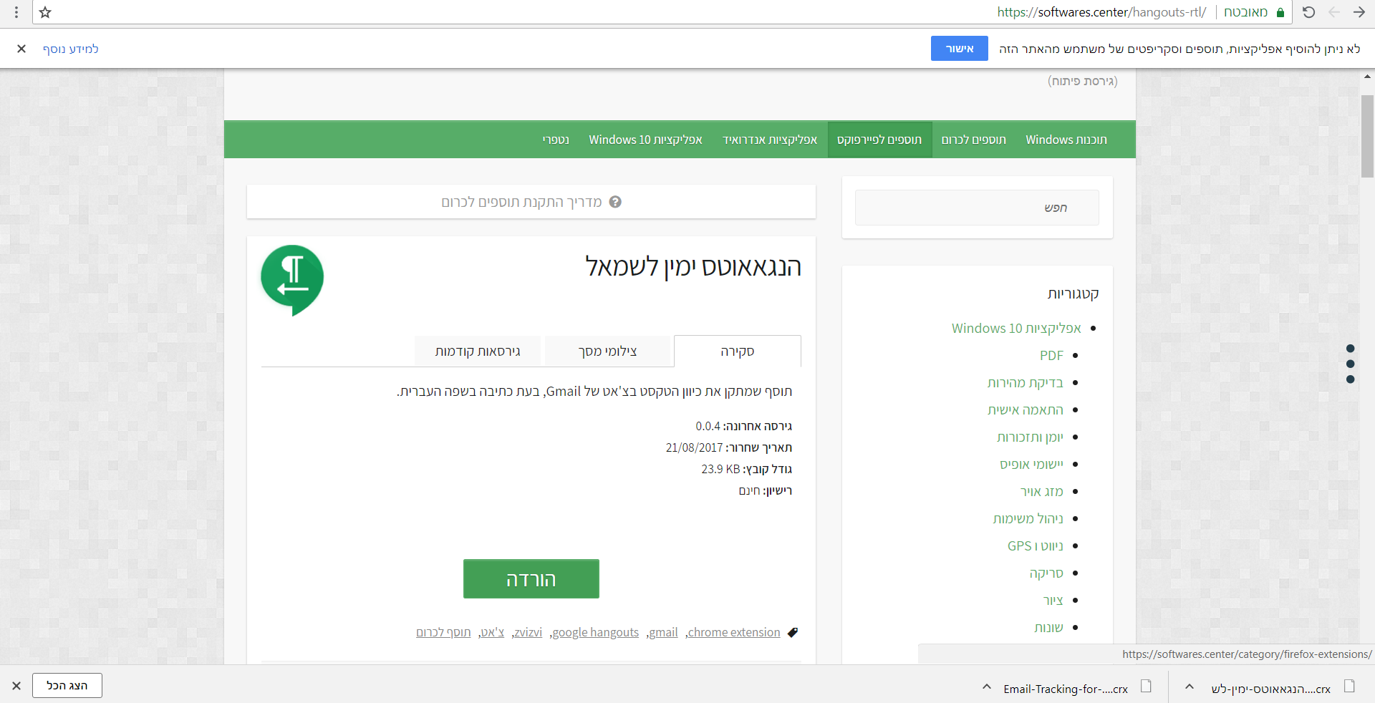
Task: Open the נטפרי menu item
Action: point(556,140)
